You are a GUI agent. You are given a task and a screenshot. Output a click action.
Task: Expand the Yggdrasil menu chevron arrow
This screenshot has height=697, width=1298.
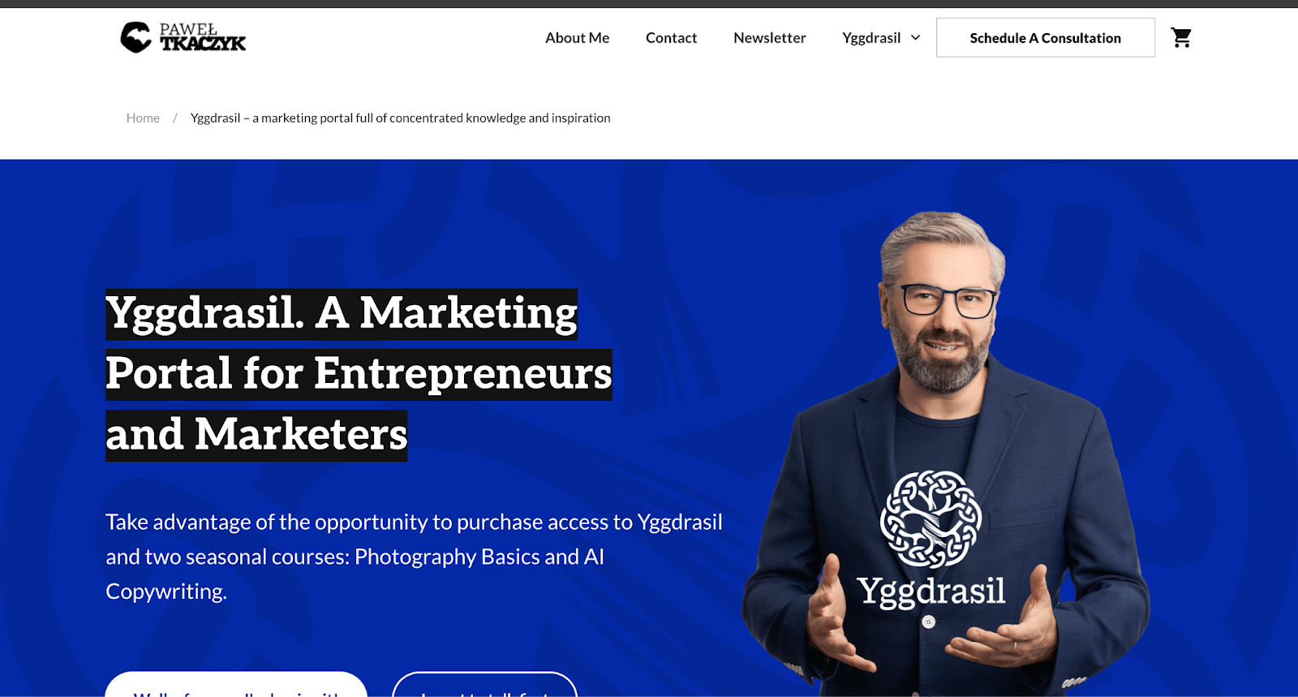click(x=916, y=37)
